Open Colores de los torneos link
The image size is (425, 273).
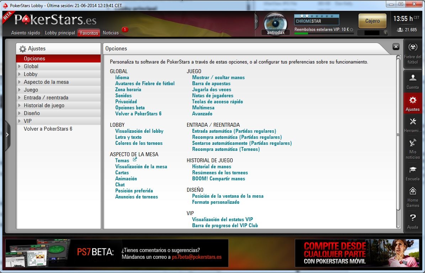(x=139, y=143)
